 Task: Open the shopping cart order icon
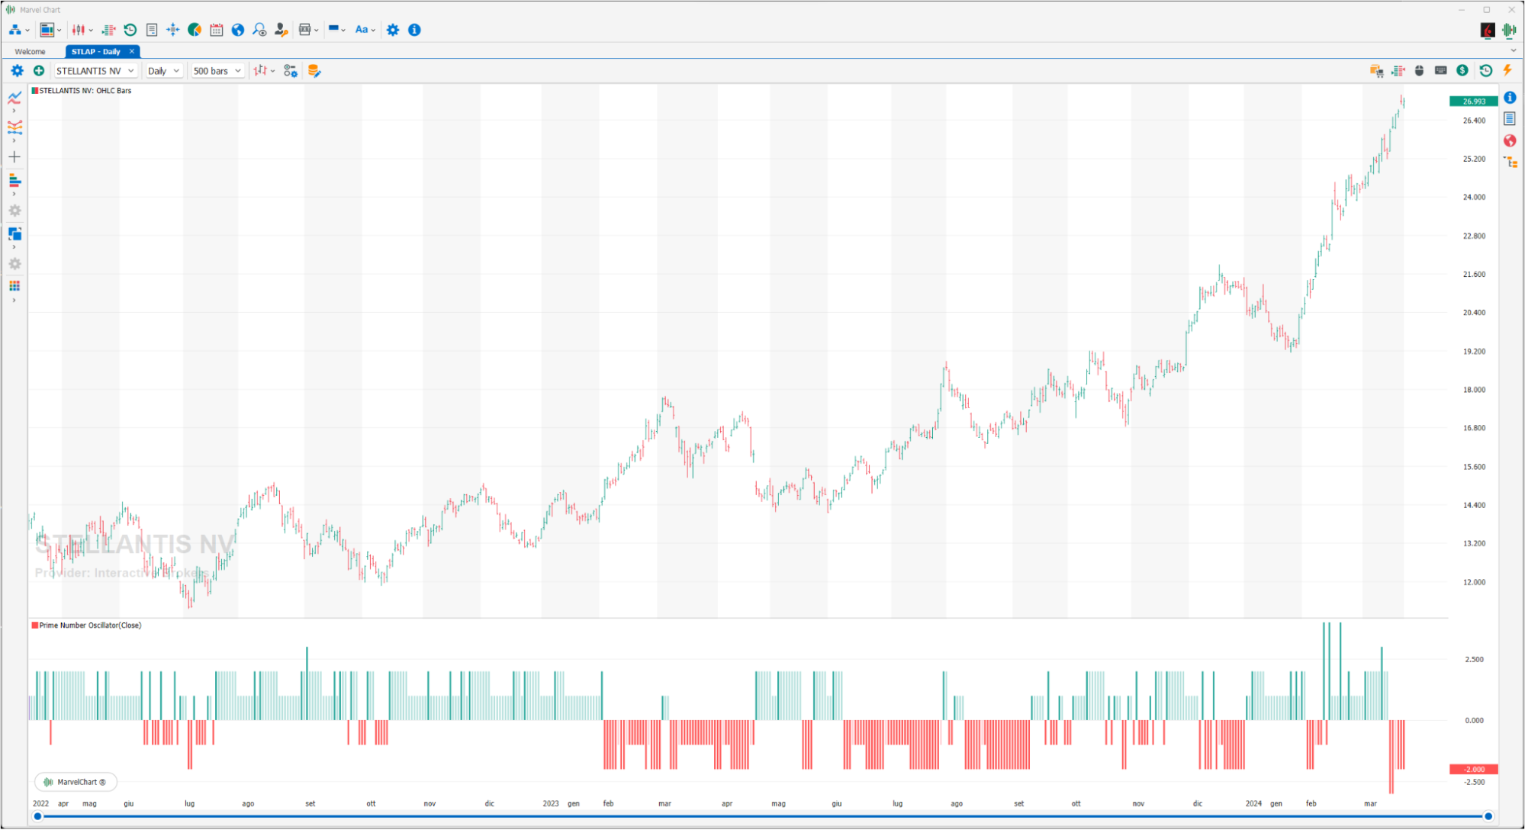tap(1377, 70)
